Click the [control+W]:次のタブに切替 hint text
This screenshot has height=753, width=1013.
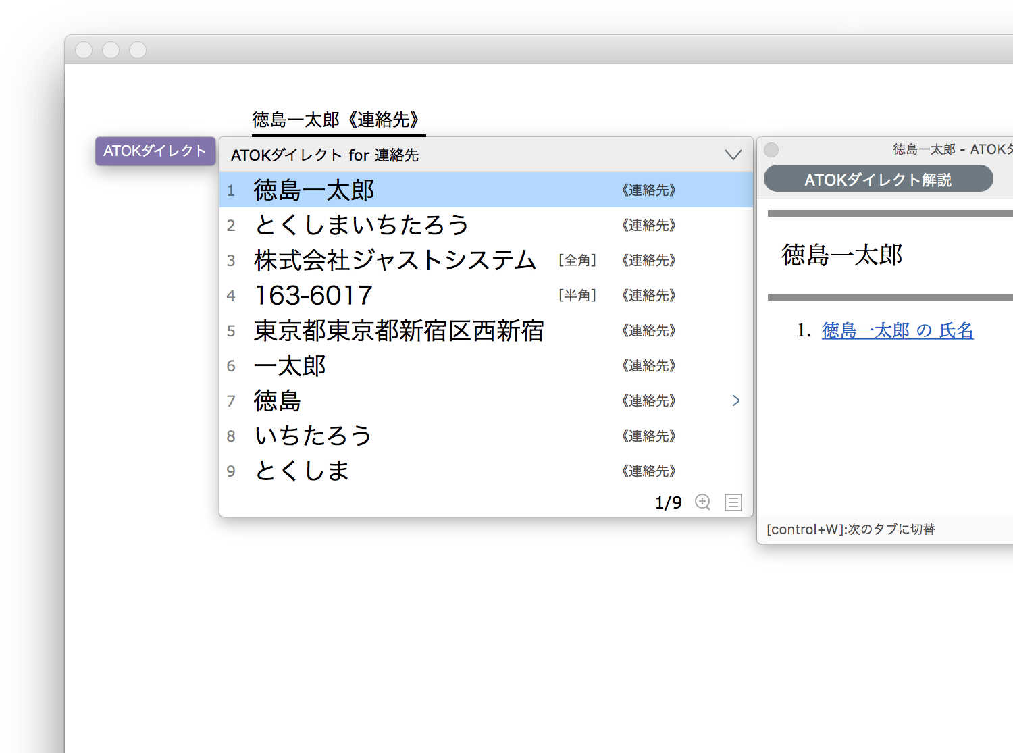pyautogui.click(x=851, y=529)
